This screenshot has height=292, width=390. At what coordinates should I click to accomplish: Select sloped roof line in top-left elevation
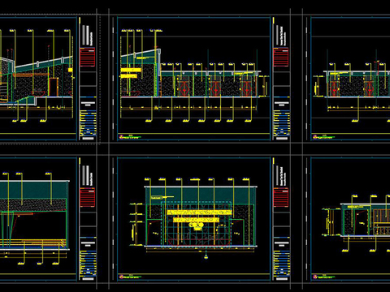tap(43, 62)
